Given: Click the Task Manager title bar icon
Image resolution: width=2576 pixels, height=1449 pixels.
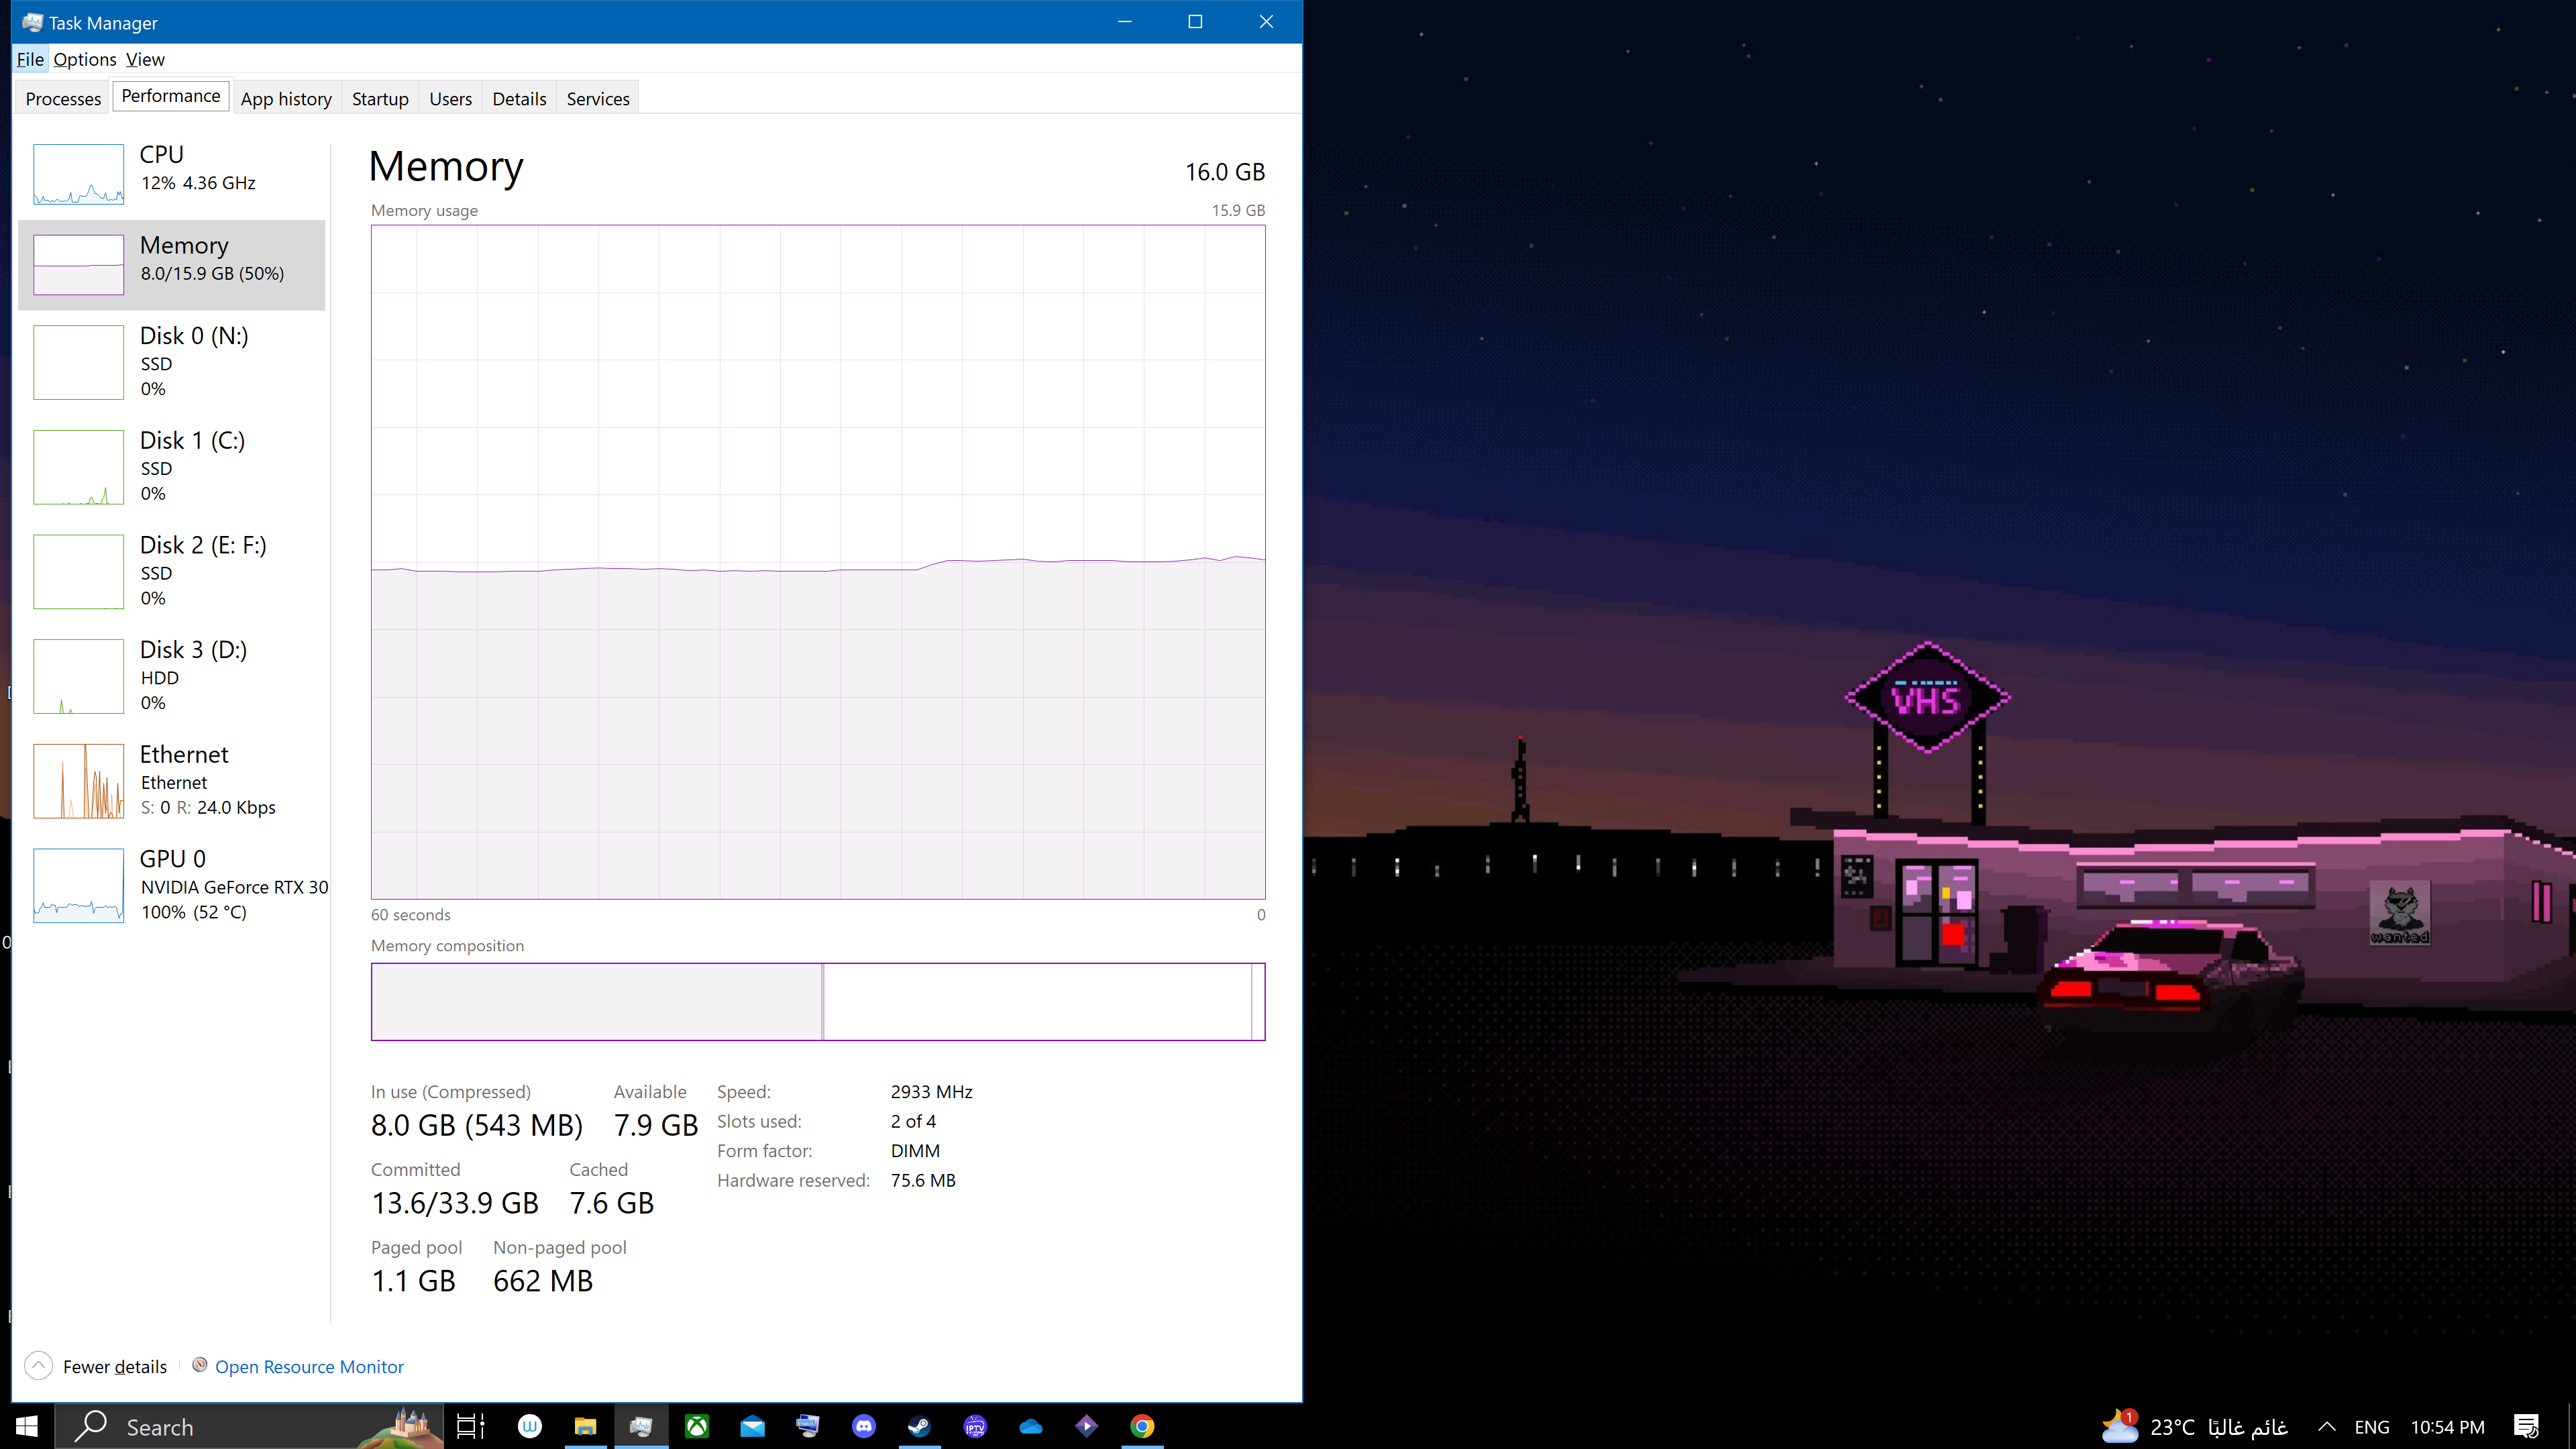Looking at the screenshot, I should click(33, 22).
